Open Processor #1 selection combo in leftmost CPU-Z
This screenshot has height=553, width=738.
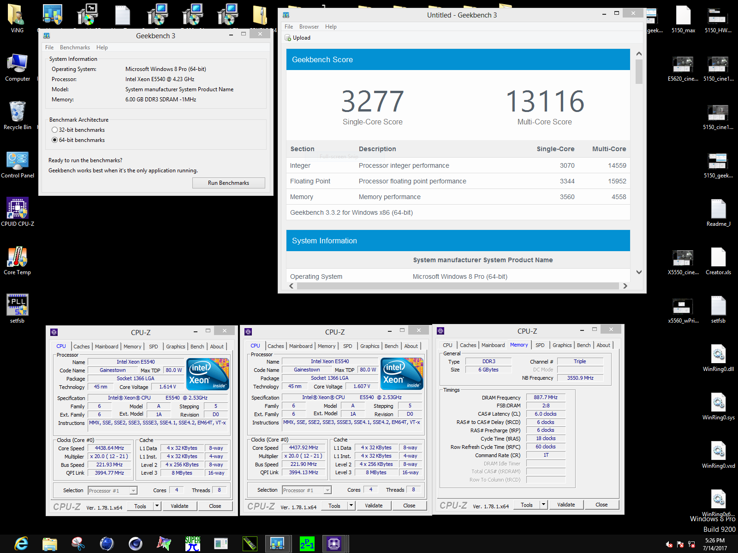pos(112,490)
